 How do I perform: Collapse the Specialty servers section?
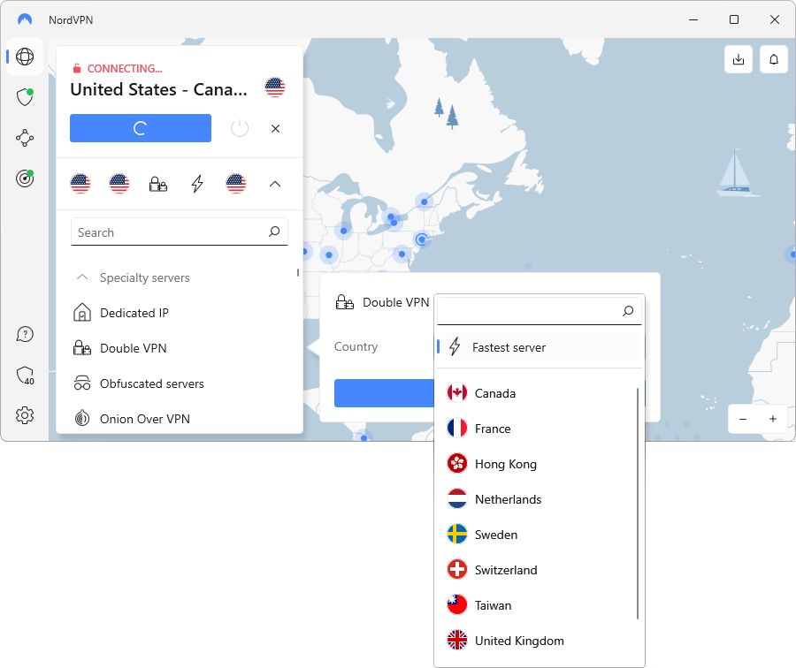(81, 277)
